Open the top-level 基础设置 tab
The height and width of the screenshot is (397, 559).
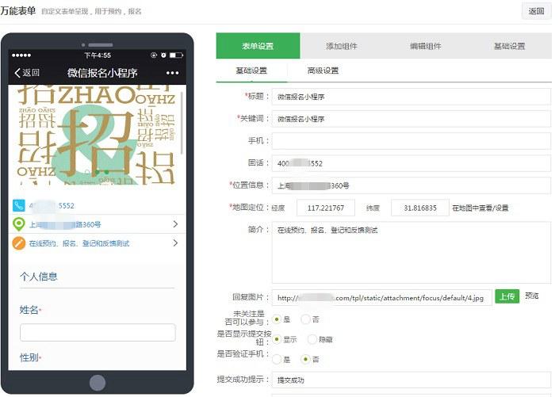pos(509,46)
